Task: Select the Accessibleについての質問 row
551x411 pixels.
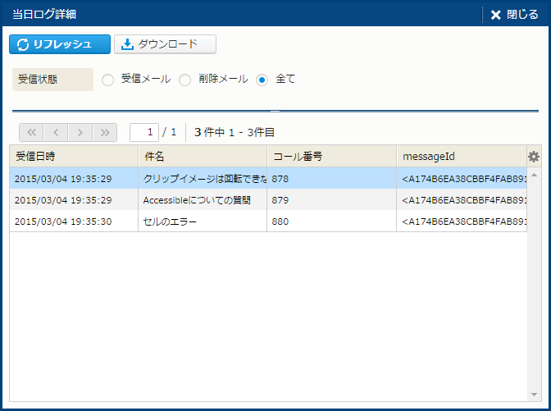Action: pos(203,199)
